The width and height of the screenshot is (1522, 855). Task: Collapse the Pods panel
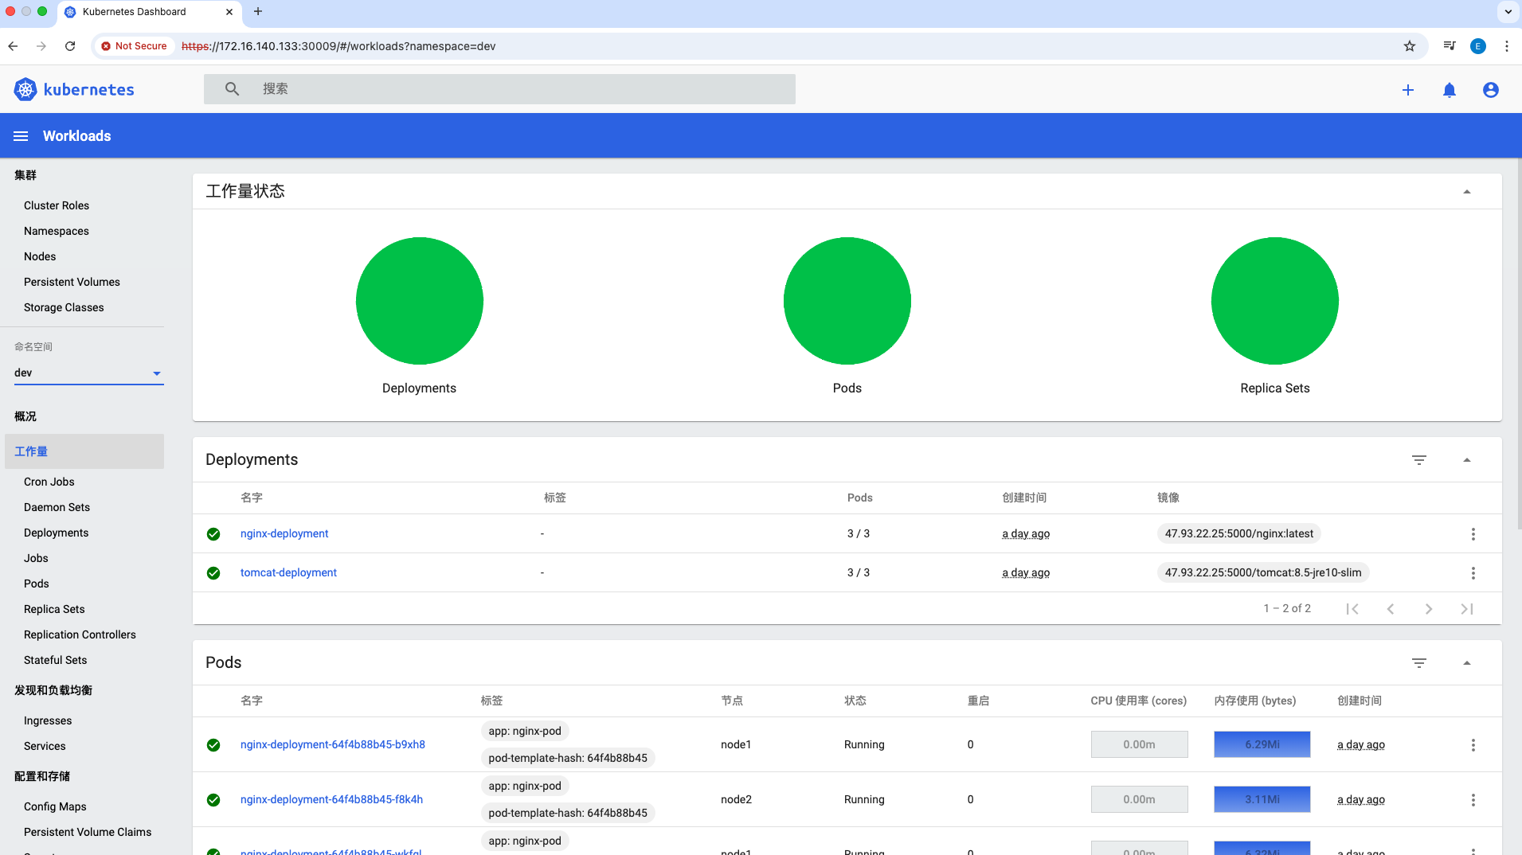[x=1467, y=663]
